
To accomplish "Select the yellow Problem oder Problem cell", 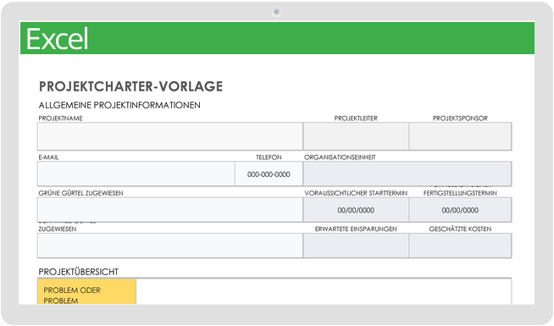I will [x=86, y=292].
